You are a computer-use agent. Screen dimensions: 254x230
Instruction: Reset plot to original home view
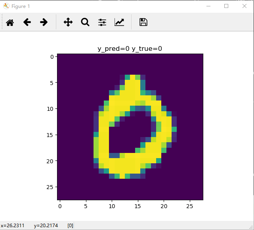[10, 22]
